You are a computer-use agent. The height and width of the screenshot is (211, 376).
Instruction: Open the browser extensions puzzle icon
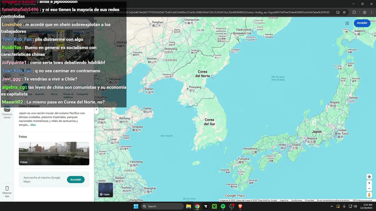pyautogui.click(x=354, y=12)
